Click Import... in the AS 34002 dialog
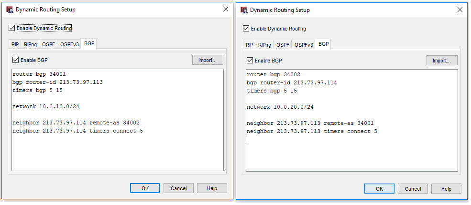 [441, 61]
